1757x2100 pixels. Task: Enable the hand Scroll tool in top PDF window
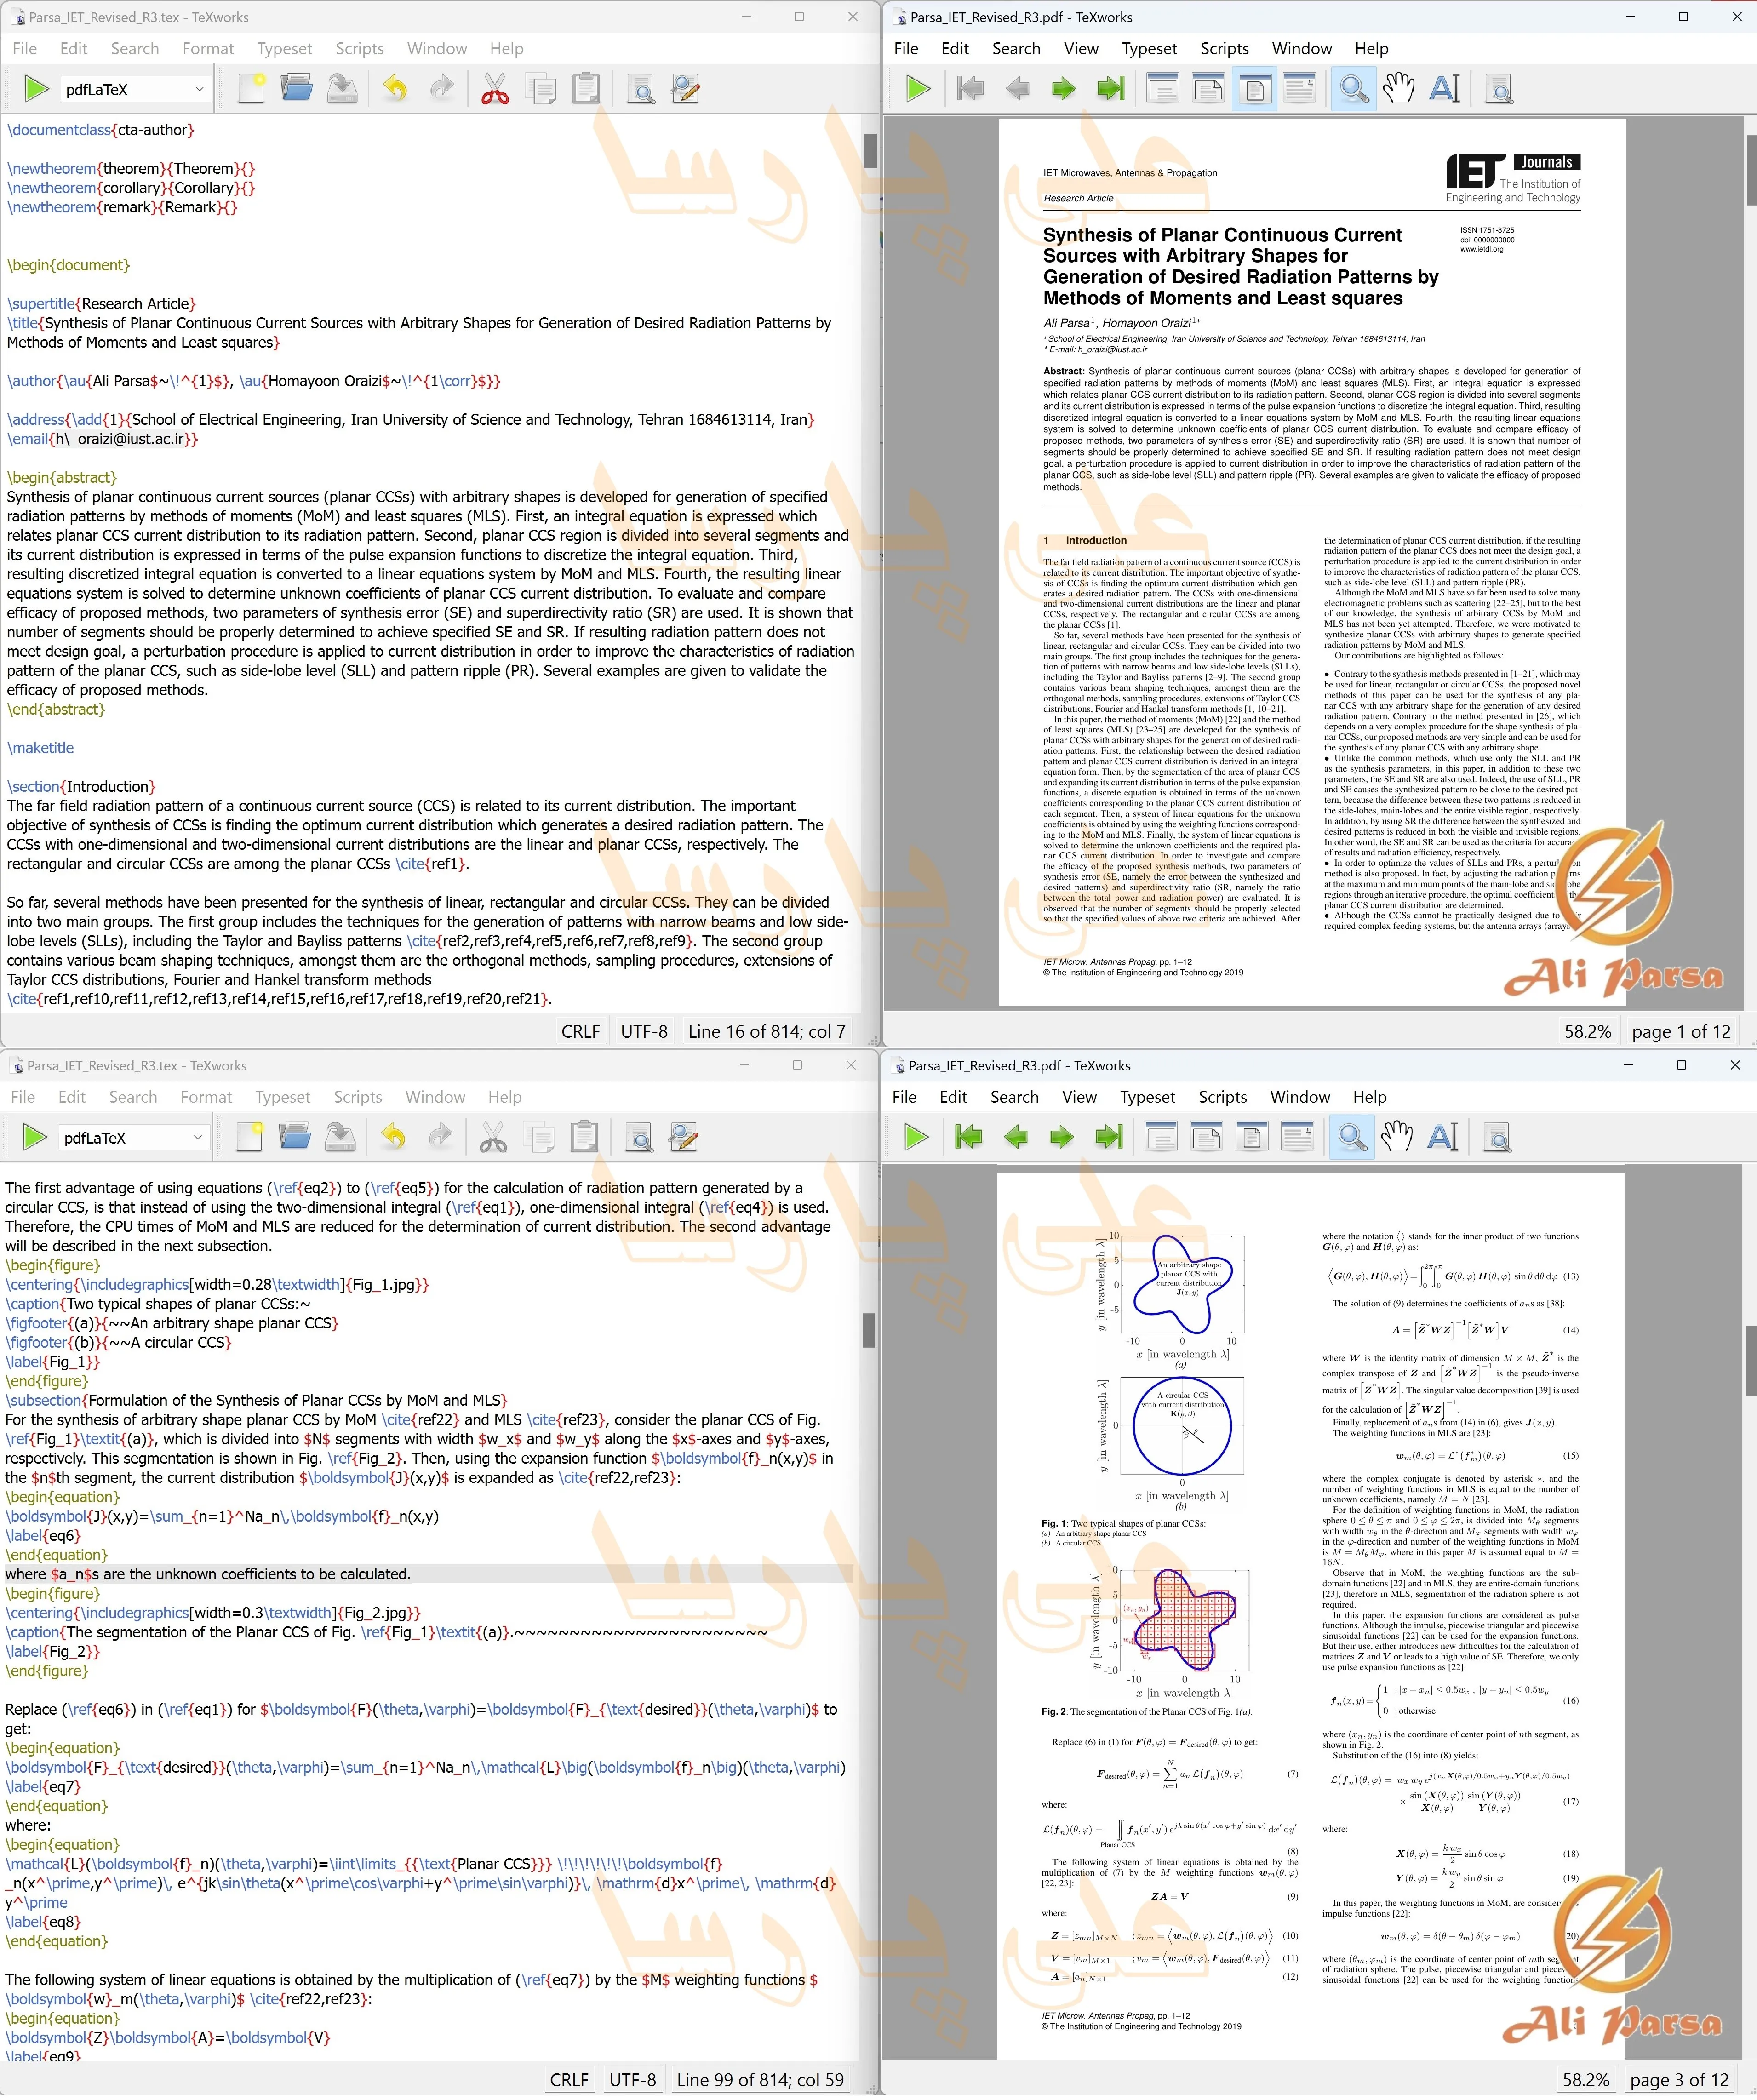pyautogui.click(x=1398, y=89)
